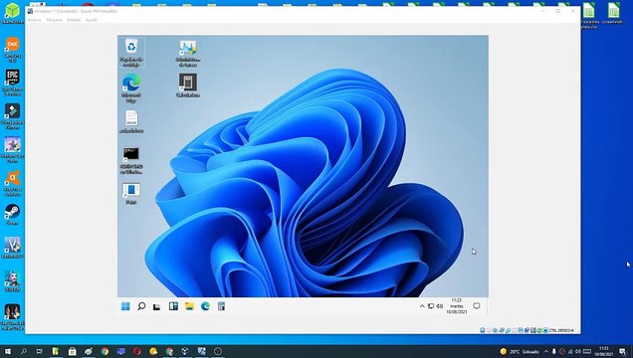Image resolution: width=633 pixels, height=358 pixels.
Task: Select the calculator shortcut on guest desktop
Action: click(188, 86)
